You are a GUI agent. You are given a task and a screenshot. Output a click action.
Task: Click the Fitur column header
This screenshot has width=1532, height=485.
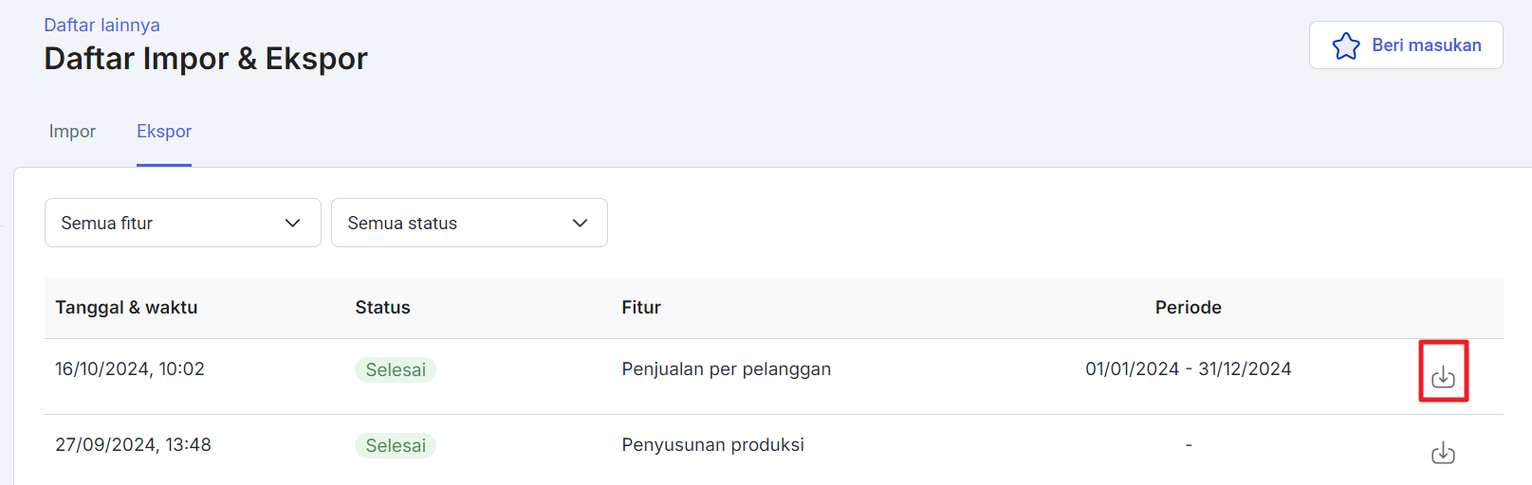pos(641,308)
